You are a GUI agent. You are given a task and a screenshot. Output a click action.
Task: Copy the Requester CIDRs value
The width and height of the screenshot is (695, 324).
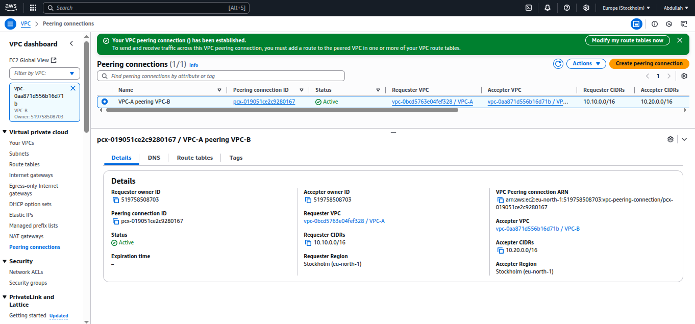coord(308,243)
